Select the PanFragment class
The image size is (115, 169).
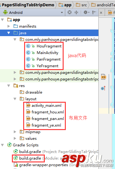(x=49, y=59)
